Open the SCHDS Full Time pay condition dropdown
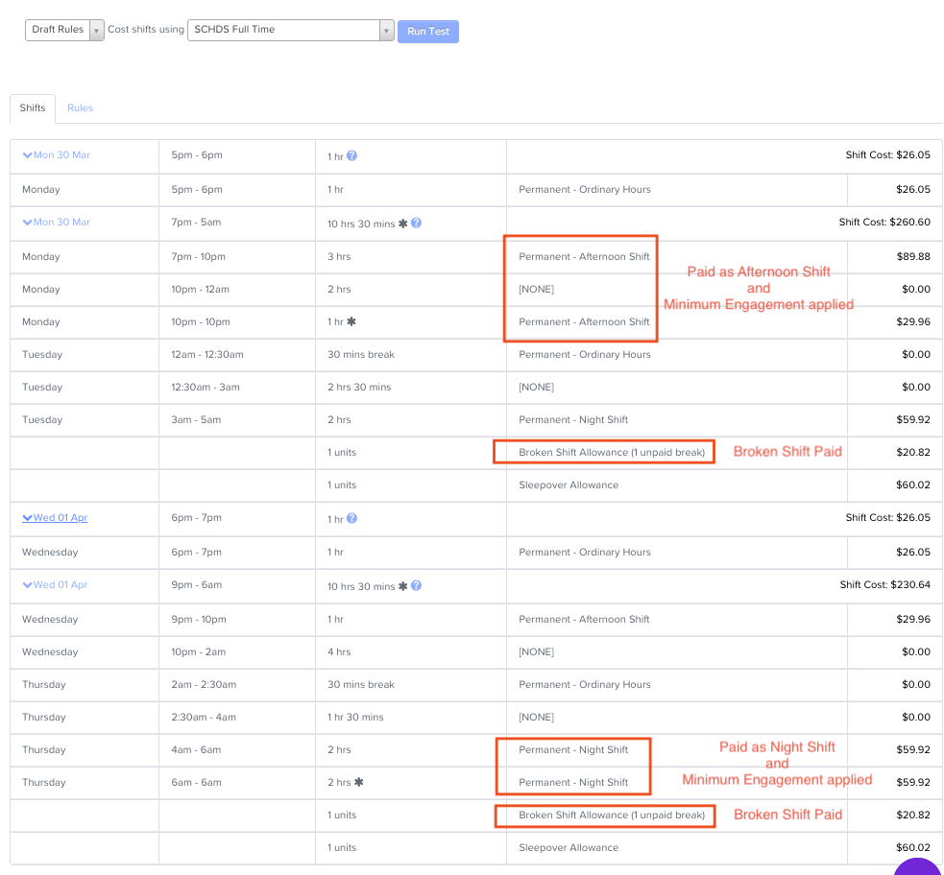 pos(291,30)
